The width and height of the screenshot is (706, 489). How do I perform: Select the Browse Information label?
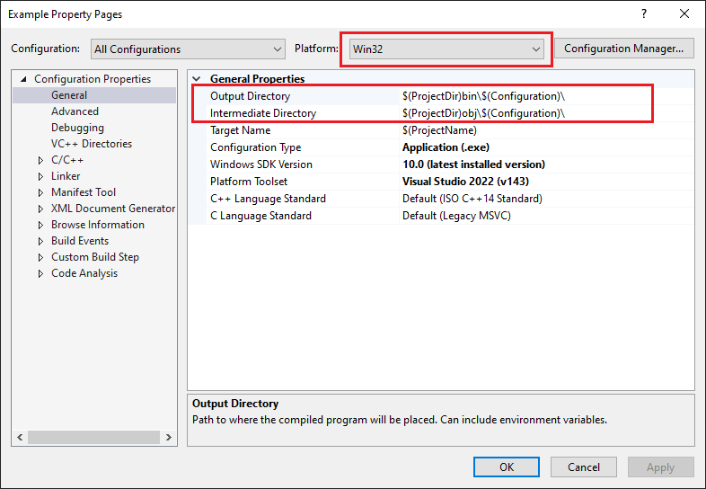click(x=98, y=225)
